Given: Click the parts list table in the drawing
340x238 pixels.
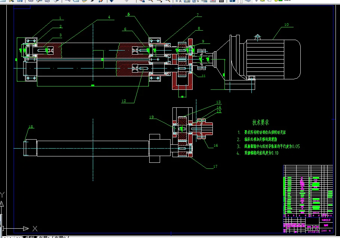Looking at the screenshot, I should (308, 191).
